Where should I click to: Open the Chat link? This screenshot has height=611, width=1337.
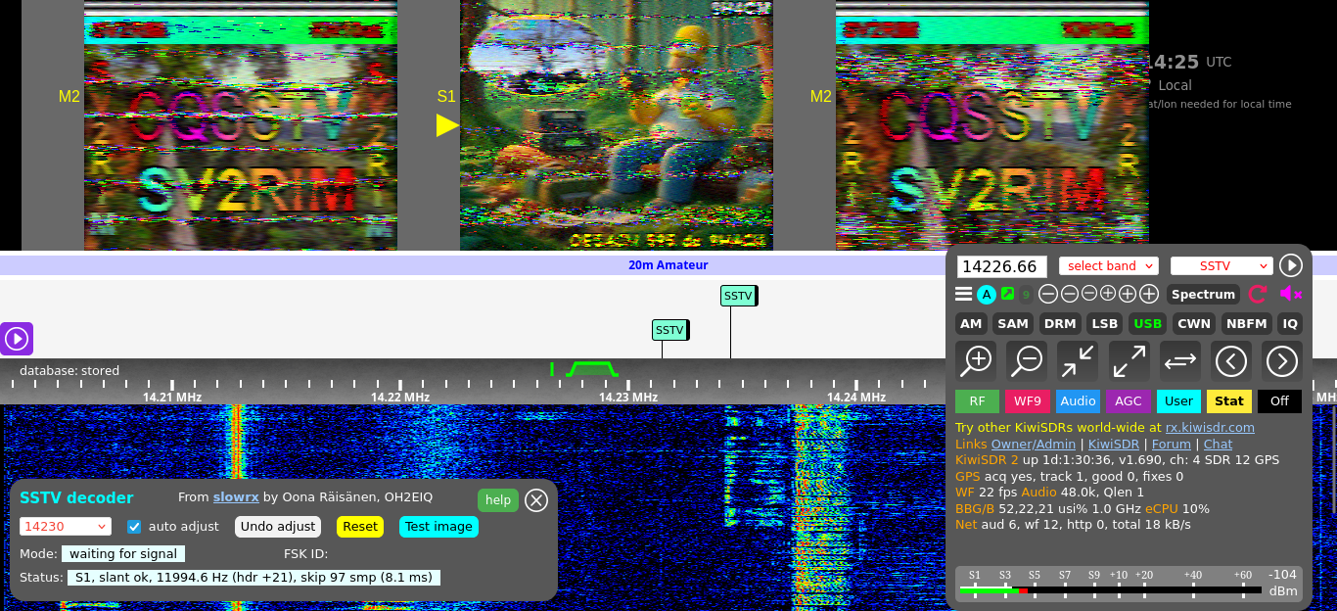coord(1218,445)
